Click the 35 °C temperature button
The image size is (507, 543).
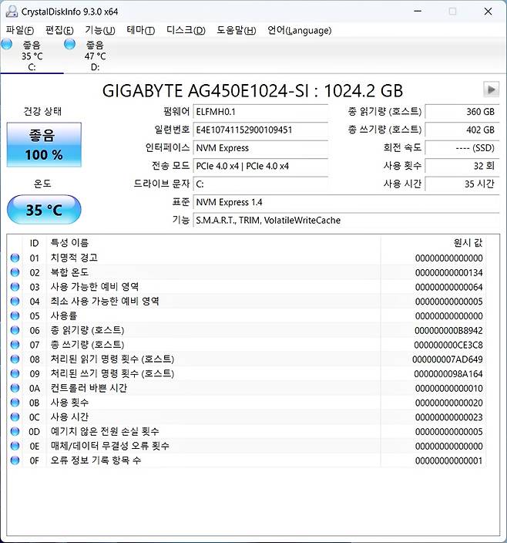[44, 209]
